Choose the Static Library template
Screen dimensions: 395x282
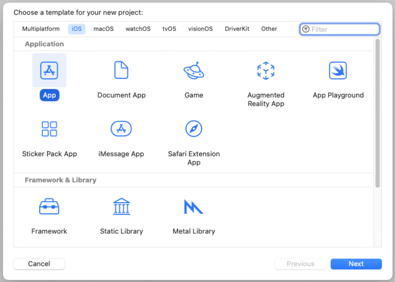(121, 207)
